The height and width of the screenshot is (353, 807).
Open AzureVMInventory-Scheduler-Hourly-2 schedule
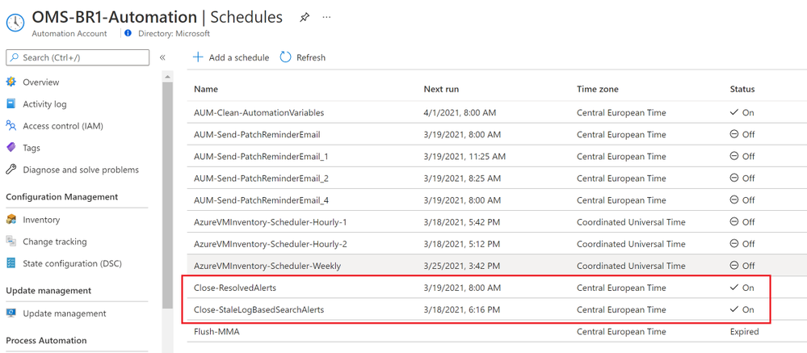[x=270, y=243]
